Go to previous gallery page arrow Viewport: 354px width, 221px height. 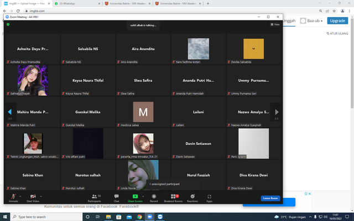pyautogui.click(x=10, y=112)
